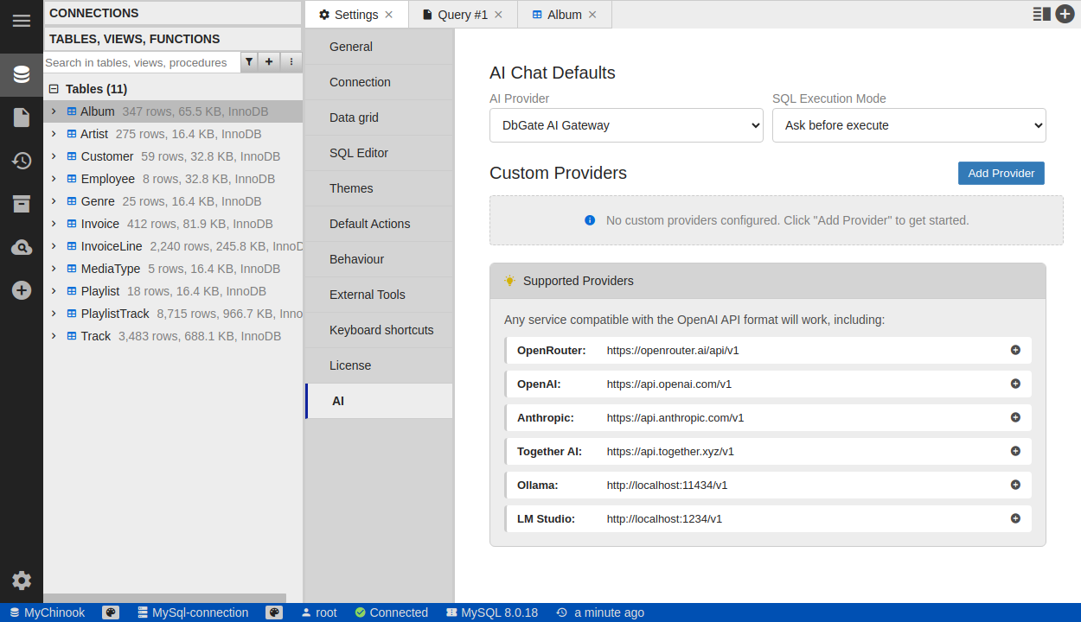
Task: Click the plus icon next to OpenRouter
Action: click(1015, 350)
